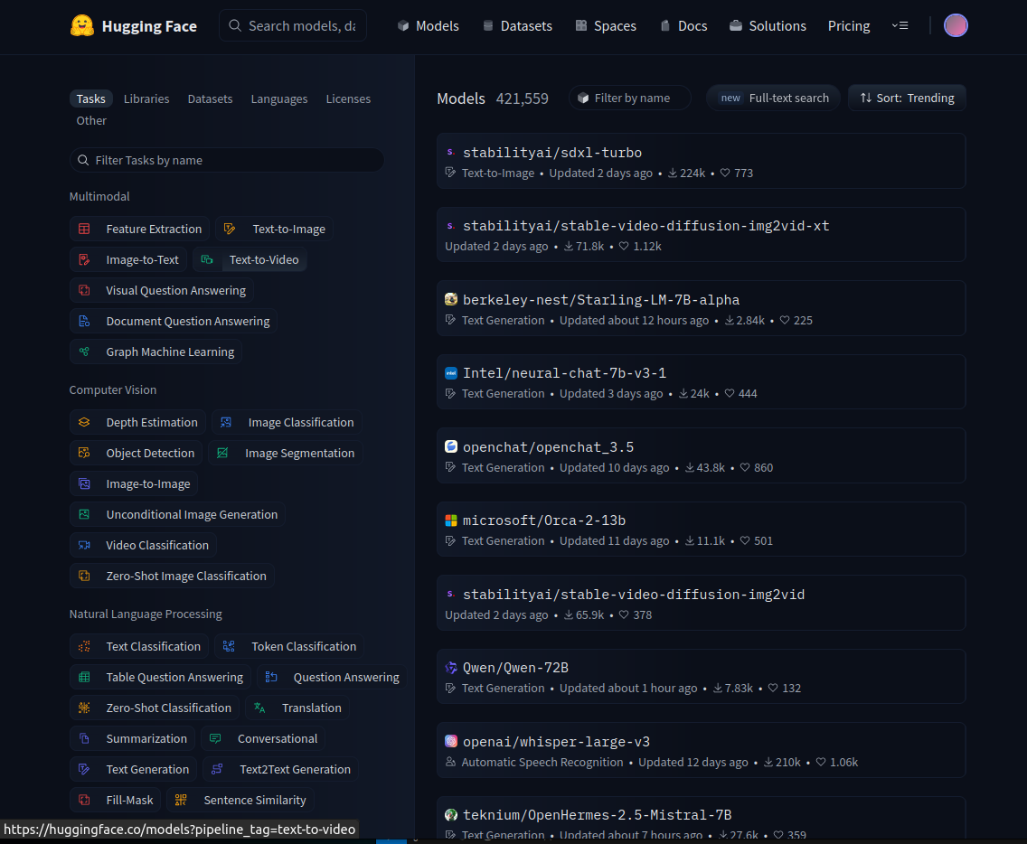This screenshot has width=1027, height=844.
Task: Select the Text2Text Generation task filter
Action: click(280, 769)
